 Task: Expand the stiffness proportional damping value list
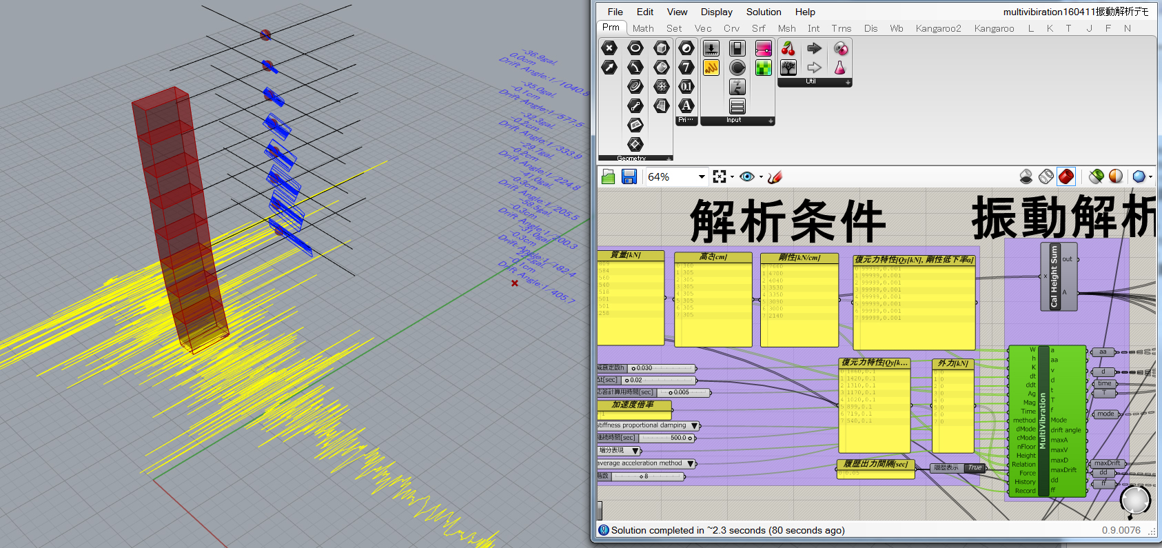pos(694,426)
